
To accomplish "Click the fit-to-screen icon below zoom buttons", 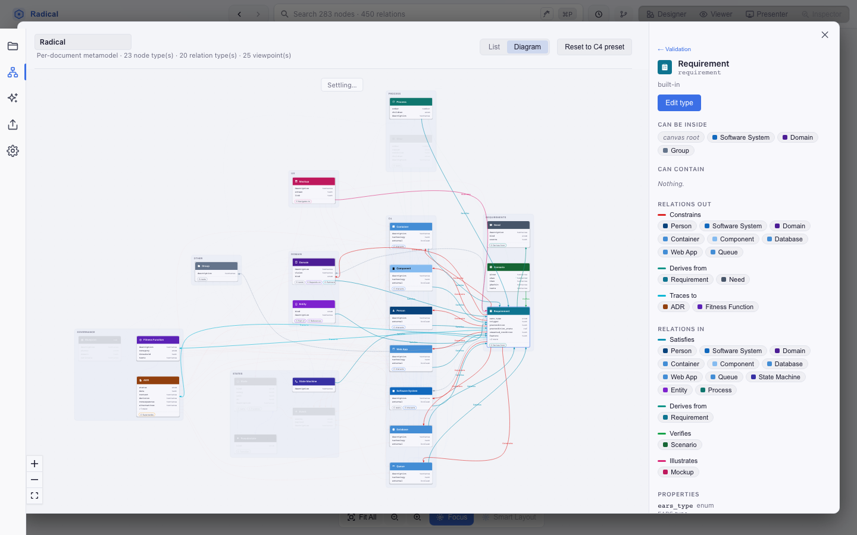I will tap(35, 496).
